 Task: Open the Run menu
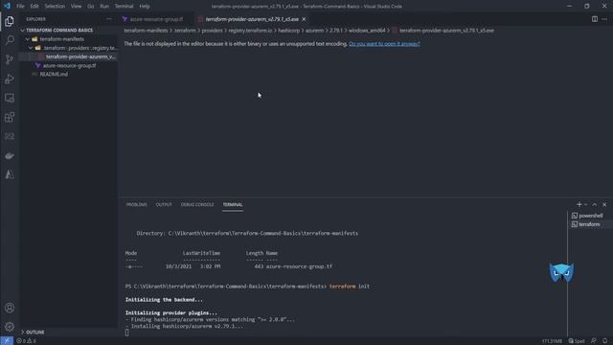click(104, 7)
